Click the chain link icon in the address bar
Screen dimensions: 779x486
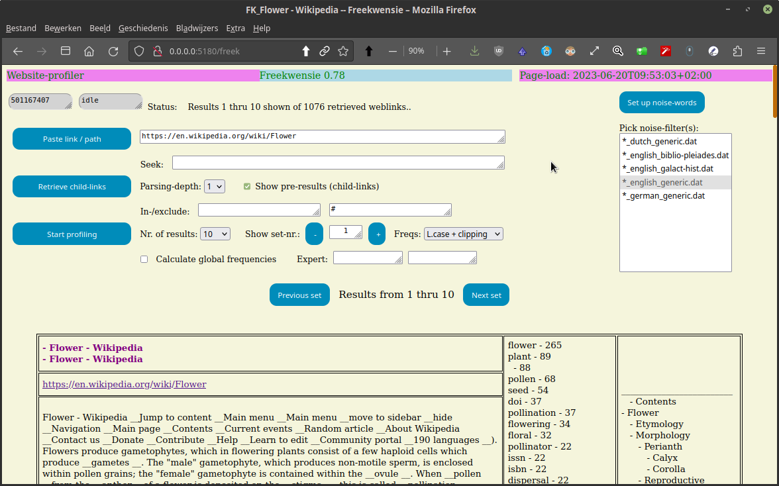325,51
